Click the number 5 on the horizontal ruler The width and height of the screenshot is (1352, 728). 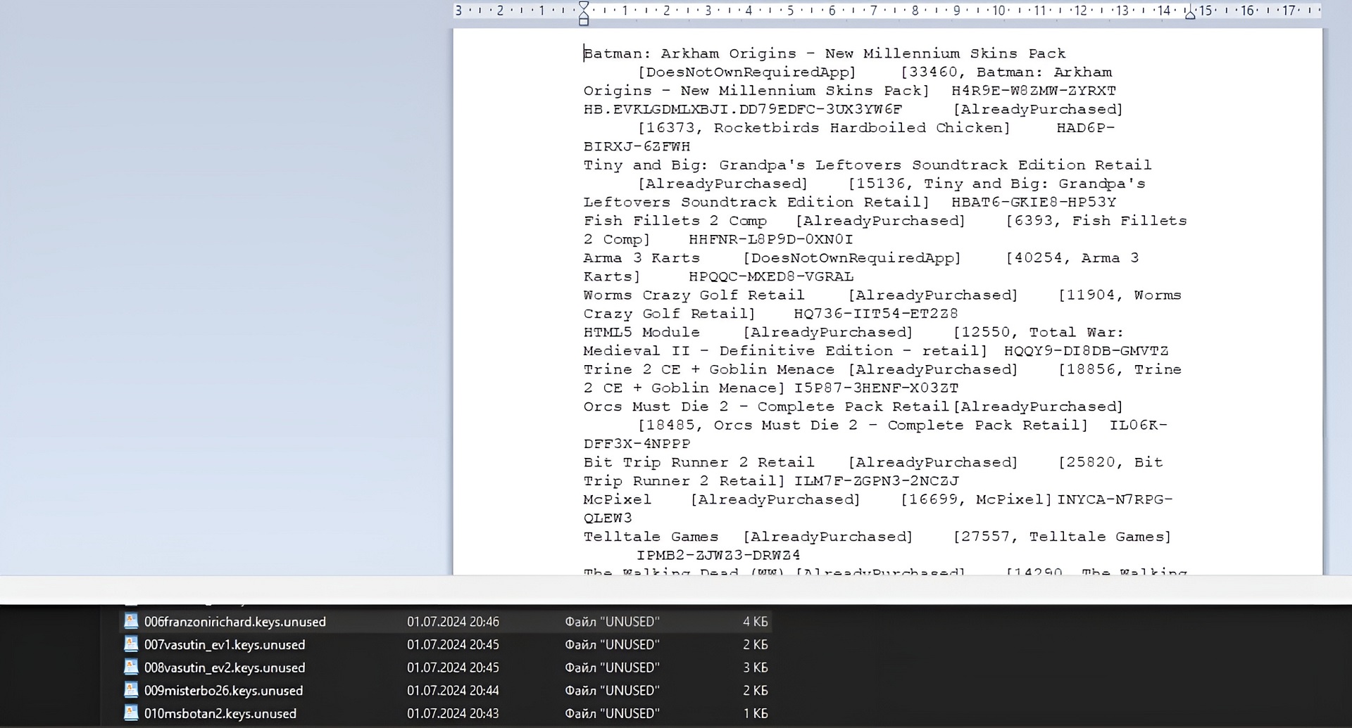pyautogui.click(x=790, y=11)
